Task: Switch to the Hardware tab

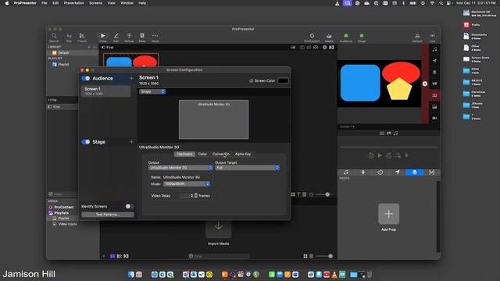Action: [x=184, y=155]
